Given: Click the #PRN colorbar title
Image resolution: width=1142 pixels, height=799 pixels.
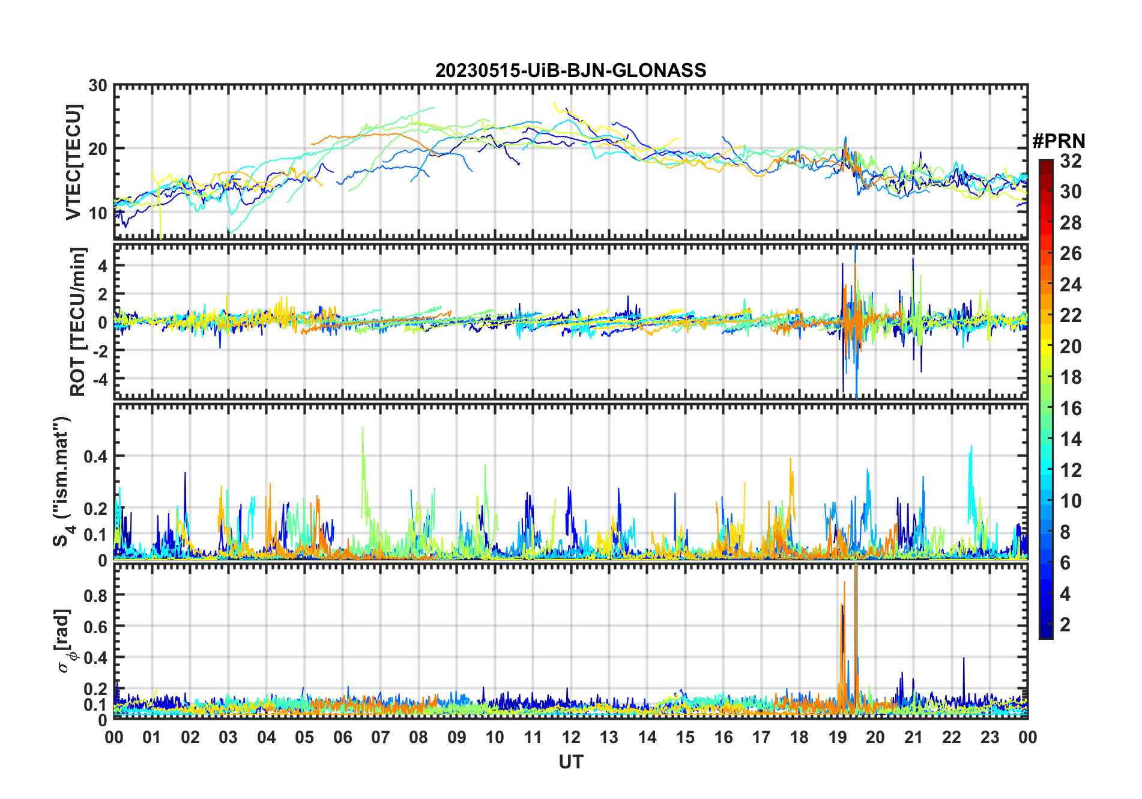Looking at the screenshot, I should click(x=1059, y=141).
